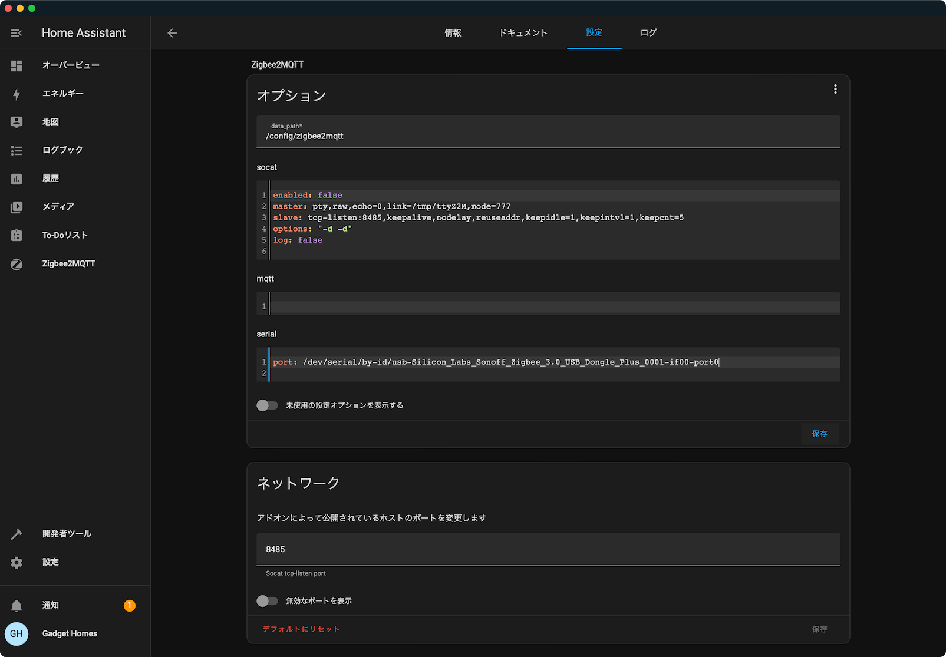The width and height of the screenshot is (946, 657).
Task: Open the notifications bell icon
Action: 17,605
